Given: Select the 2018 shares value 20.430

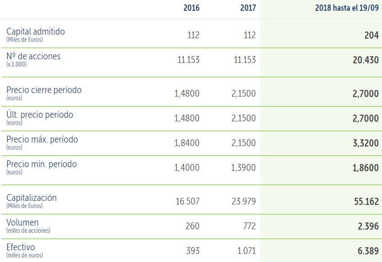Looking at the screenshot, I should click(365, 60).
